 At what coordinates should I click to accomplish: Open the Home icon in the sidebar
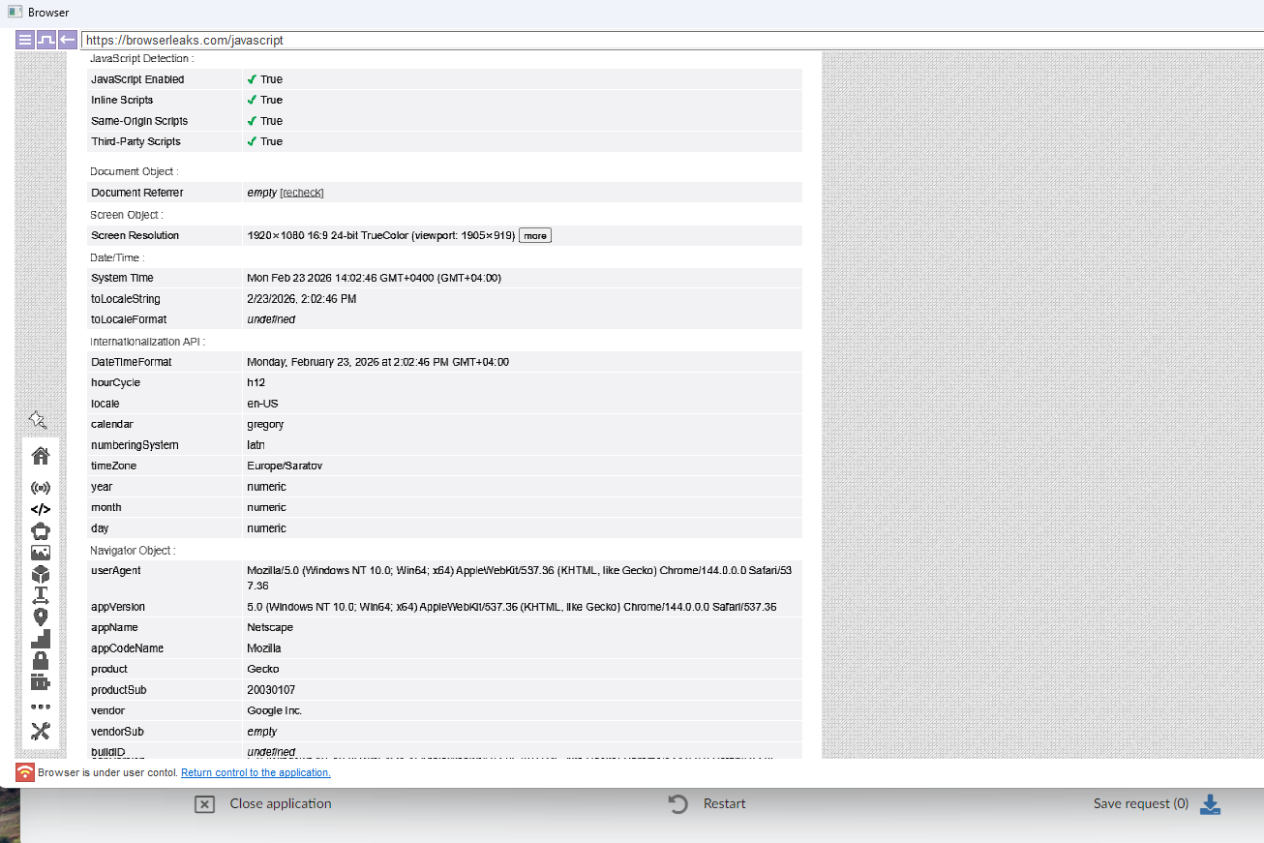point(41,455)
